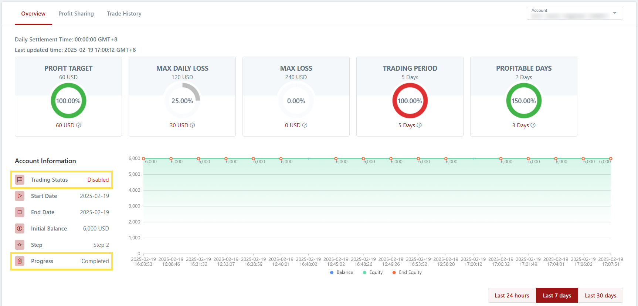The image size is (638, 306).
Task: Click the Trading Status flag icon
Action: coord(20,180)
